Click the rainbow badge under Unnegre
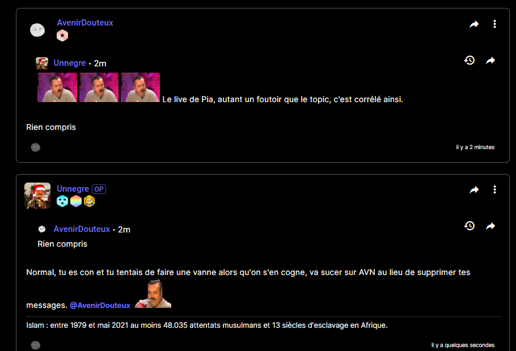The image size is (516, 351). 75,201
